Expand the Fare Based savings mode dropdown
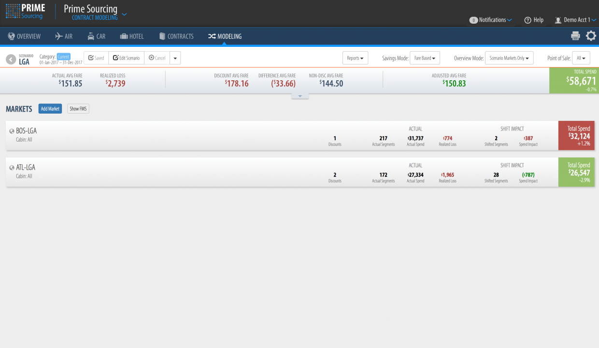 tap(425, 58)
